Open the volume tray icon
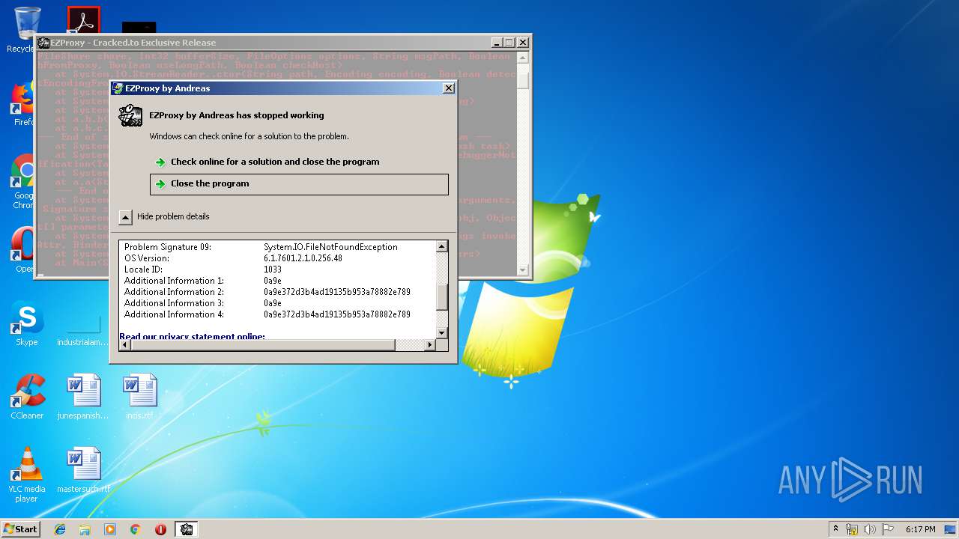 point(870,529)
